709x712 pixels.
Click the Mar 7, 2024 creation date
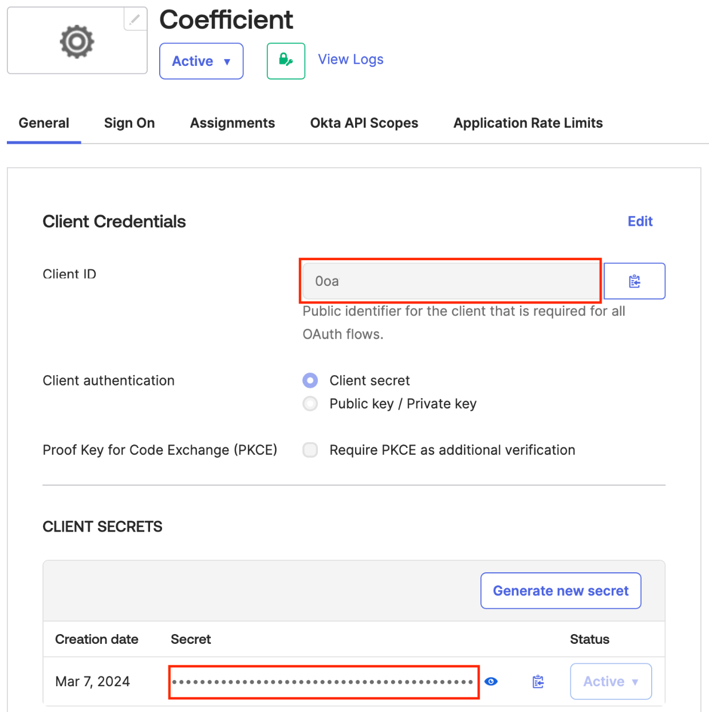coord(93,682)
